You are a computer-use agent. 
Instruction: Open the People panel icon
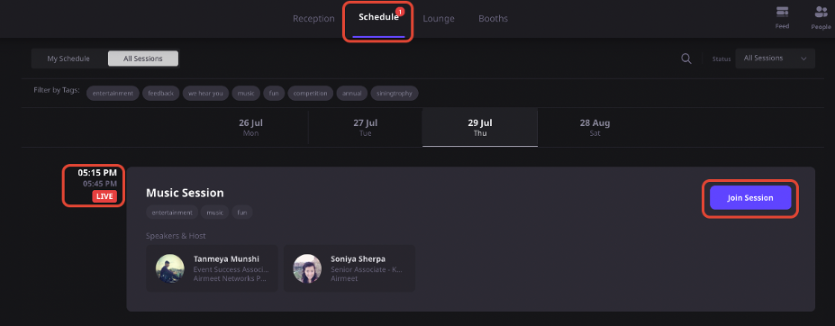pos(821,12)
